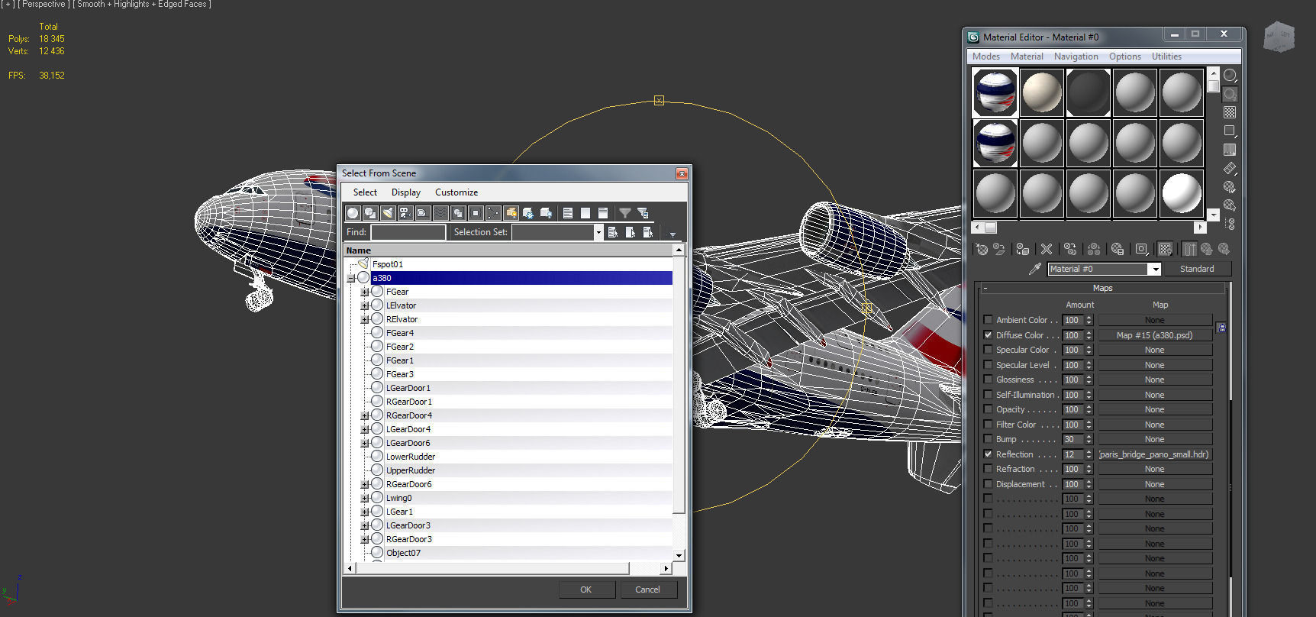This screenshot has width=1316, height=617.
Task: Collapse the a380 tree node
Action: click(x=351, y=278)
